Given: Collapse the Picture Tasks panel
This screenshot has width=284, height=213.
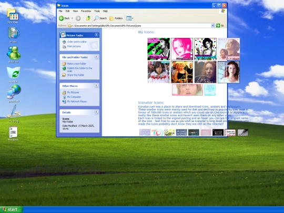Looking at the screenshot, I should pyautogui.click(x=96, y=35).
